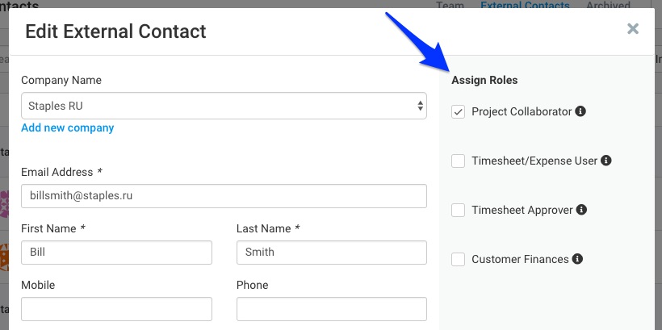
Task: Select the Last Name field with Smith
Action: (x=332, y=253)
